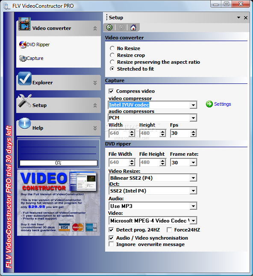The image size is (253, 276).
Task: Click the green Settings arrow icon
Action: click(x=209, y=104)
